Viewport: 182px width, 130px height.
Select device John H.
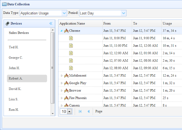14,68
